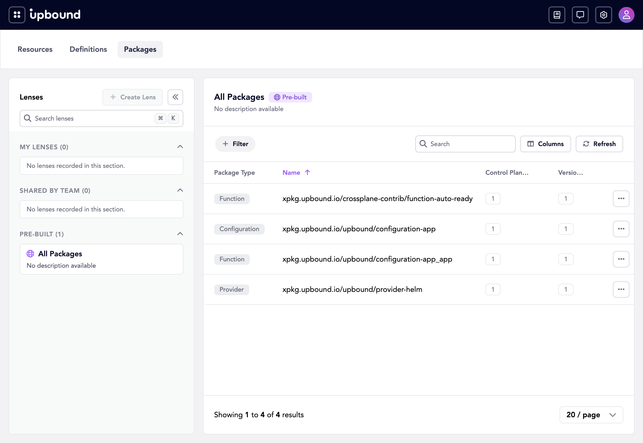Open actions menu for provider-helm row

[621, 289]
